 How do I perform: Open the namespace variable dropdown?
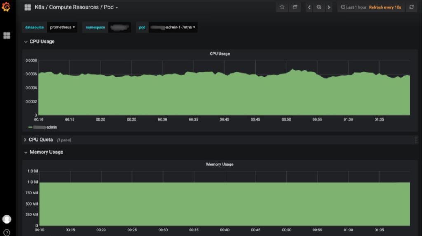tap(120, 27)
